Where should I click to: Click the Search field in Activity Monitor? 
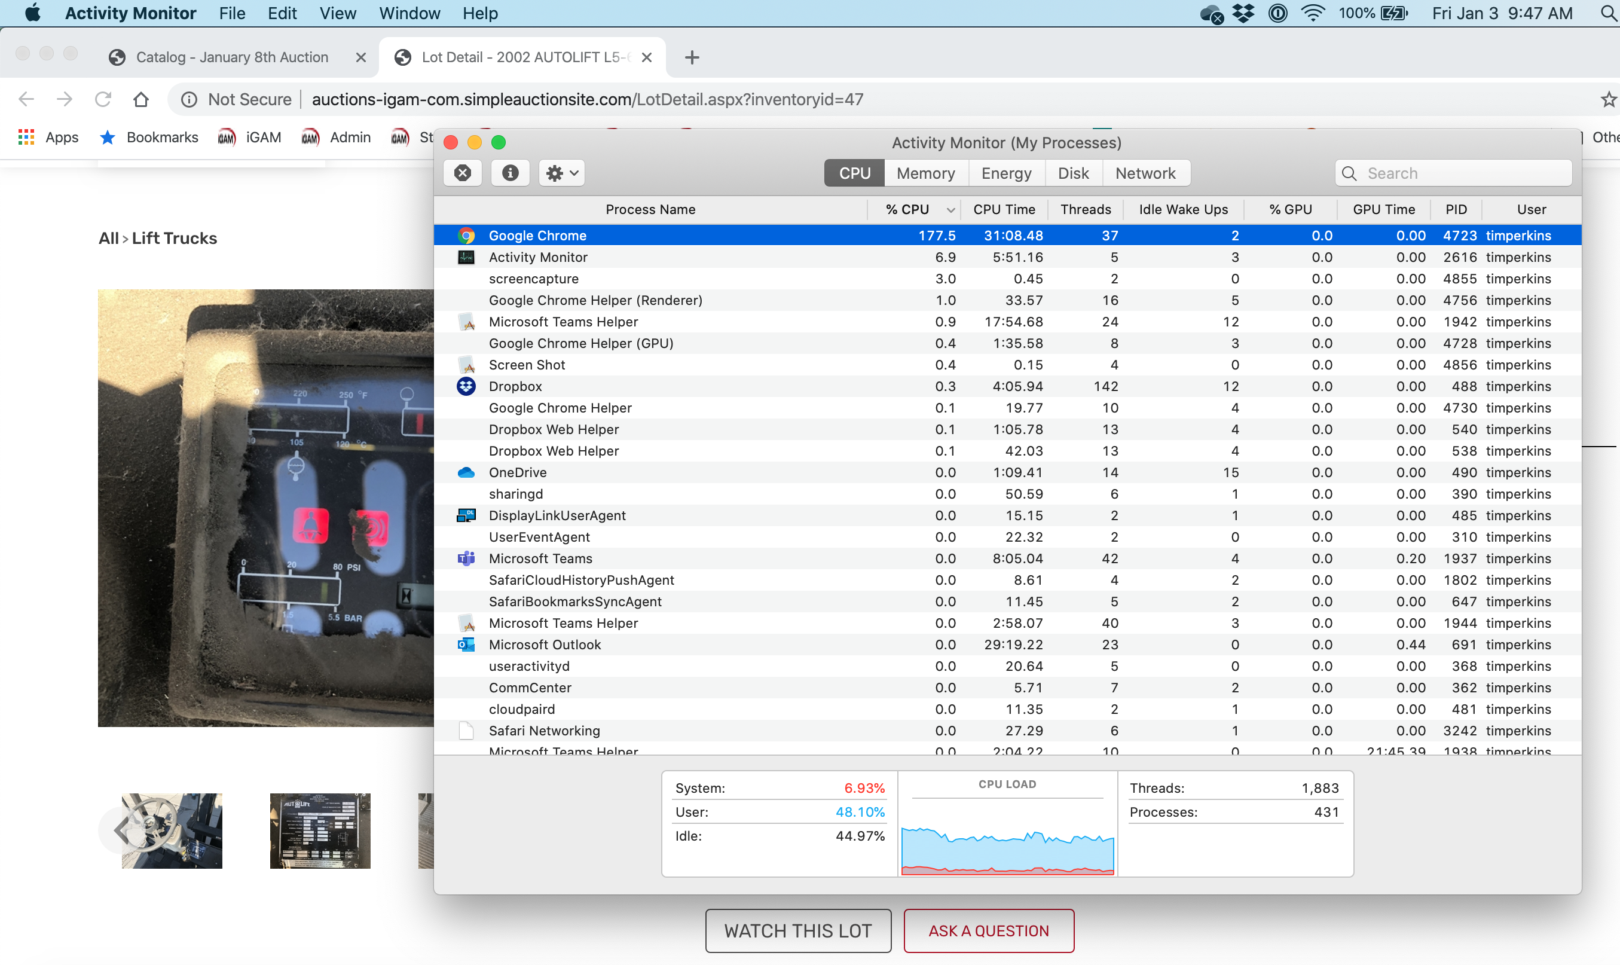[x=1454, y=173]
